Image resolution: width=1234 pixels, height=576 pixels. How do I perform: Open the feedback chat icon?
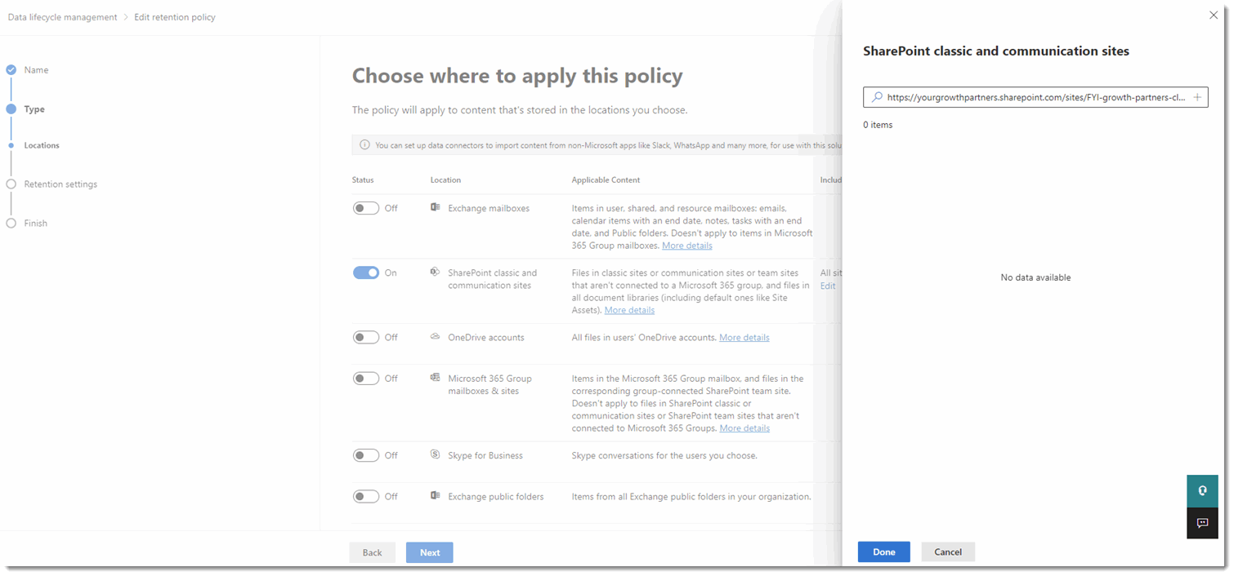pyautogui.click(x=1202, y=523)
